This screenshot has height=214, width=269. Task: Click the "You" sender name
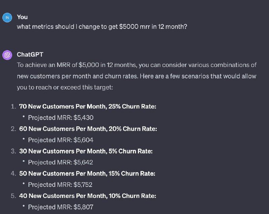click(22, 17)
